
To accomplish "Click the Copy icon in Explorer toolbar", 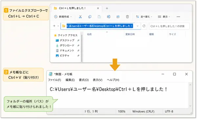I will [x=90, y=17].
